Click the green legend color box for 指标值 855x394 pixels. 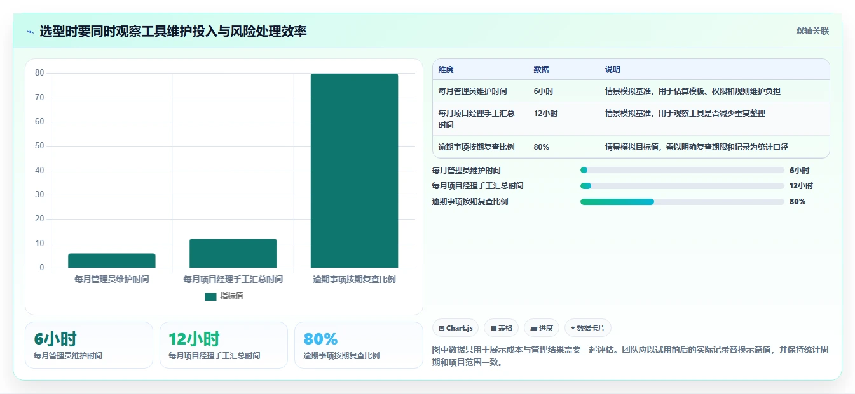pos(210,297)
